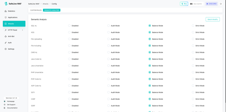
Task: Open the Documentation link
Action: pyautogui.click(x=12, y=108)
